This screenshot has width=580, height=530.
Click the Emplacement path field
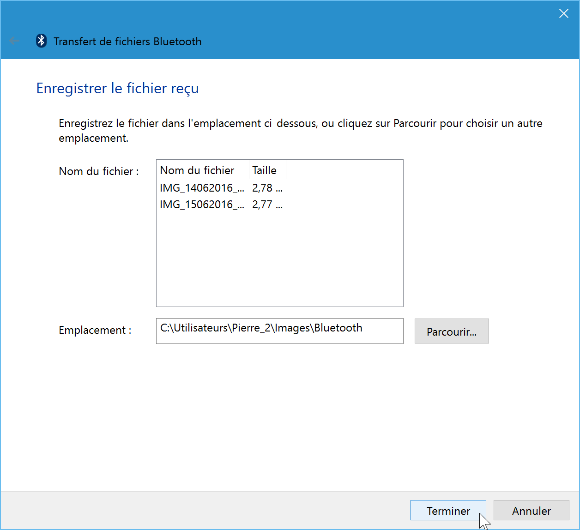[279, 331]
